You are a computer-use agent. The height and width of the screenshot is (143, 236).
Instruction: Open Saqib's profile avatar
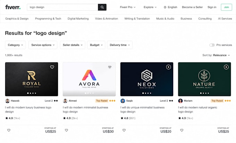(x=123, y=101)
